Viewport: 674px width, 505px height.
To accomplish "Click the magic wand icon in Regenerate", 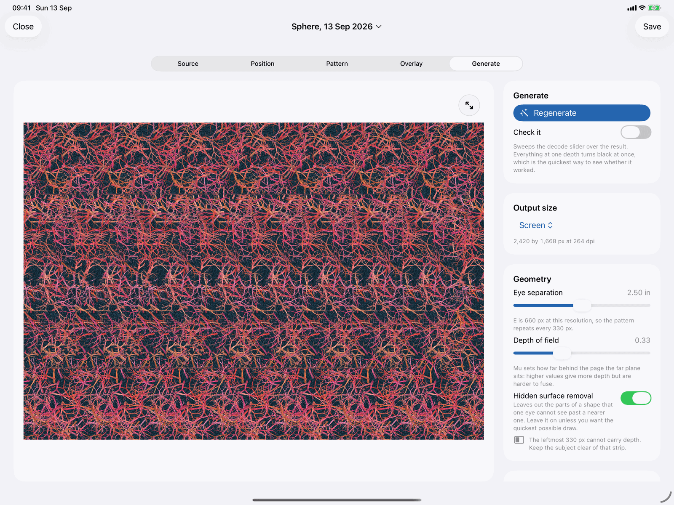I will click(x=524, y=113).
